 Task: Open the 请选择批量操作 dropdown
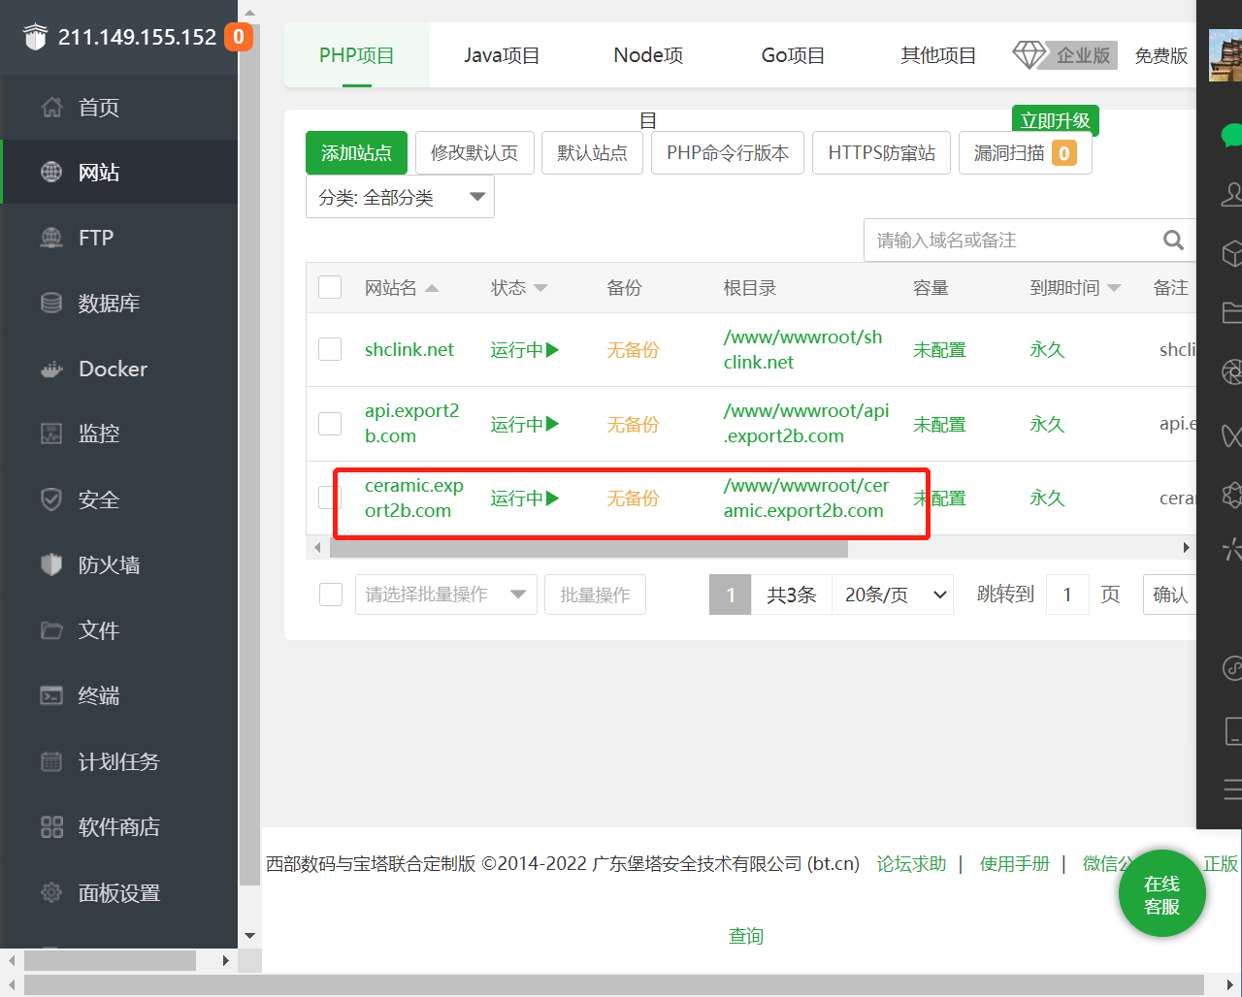click(445, 595)
